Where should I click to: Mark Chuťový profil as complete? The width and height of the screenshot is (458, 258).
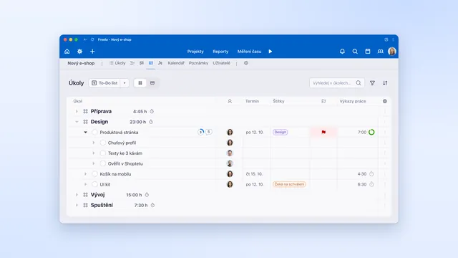103,143
